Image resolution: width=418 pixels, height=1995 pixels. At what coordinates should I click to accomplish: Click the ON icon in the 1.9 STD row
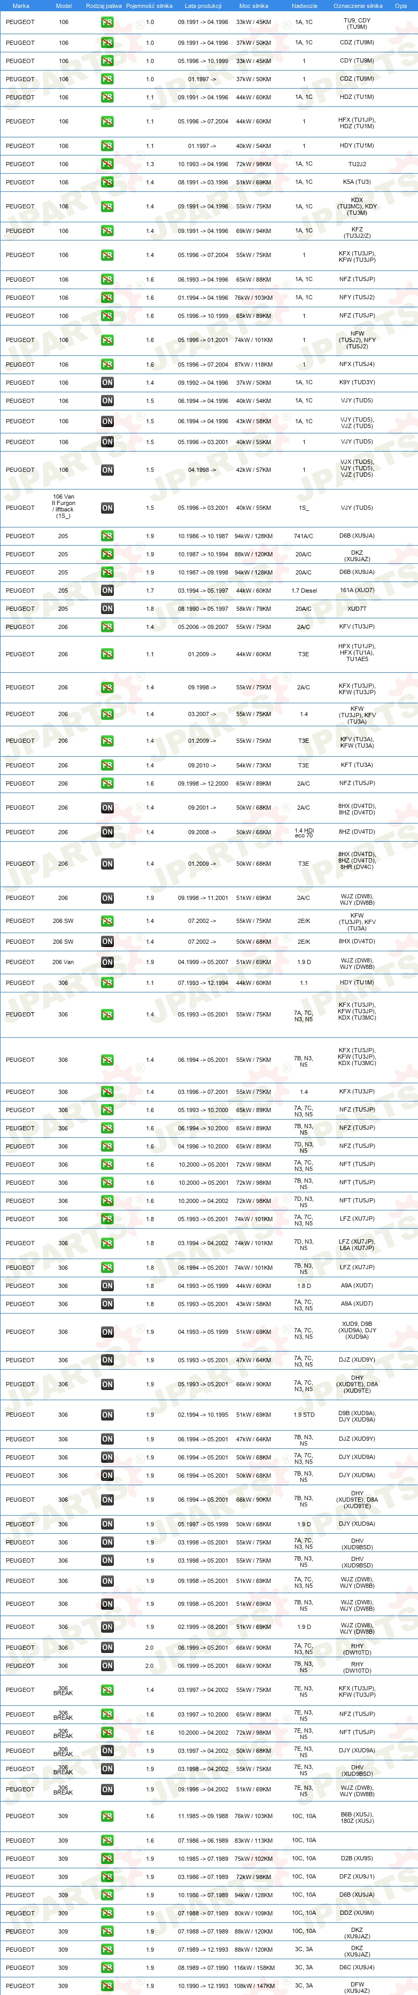click(x=107, y=1415)
